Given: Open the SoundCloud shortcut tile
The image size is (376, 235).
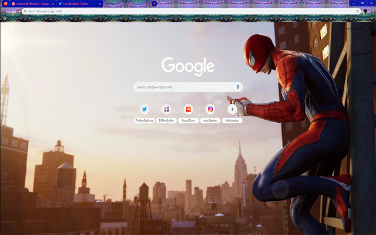Looking at the screenshot, I should click(188, 113).
